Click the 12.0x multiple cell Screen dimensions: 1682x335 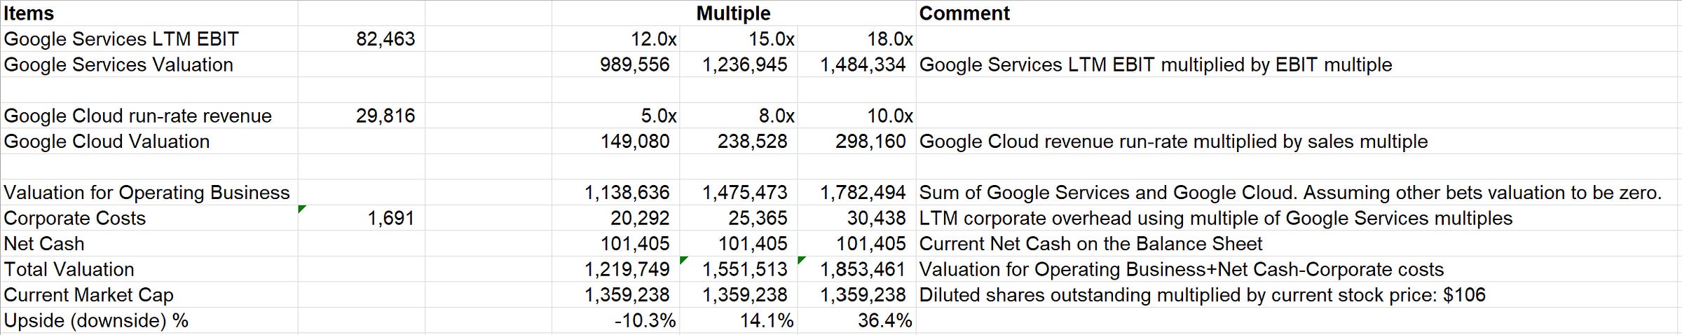click(x=615, y=39)
